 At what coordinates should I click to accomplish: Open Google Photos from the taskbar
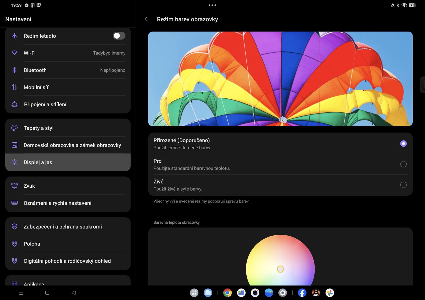coord(330,292)
